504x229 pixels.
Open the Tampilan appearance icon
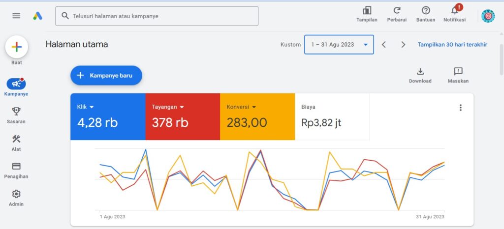point(367,11)
